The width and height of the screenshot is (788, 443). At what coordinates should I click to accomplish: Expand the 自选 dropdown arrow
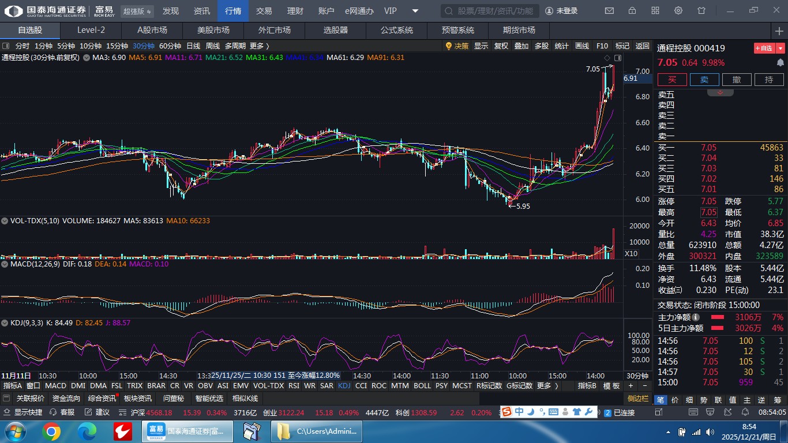781,48
